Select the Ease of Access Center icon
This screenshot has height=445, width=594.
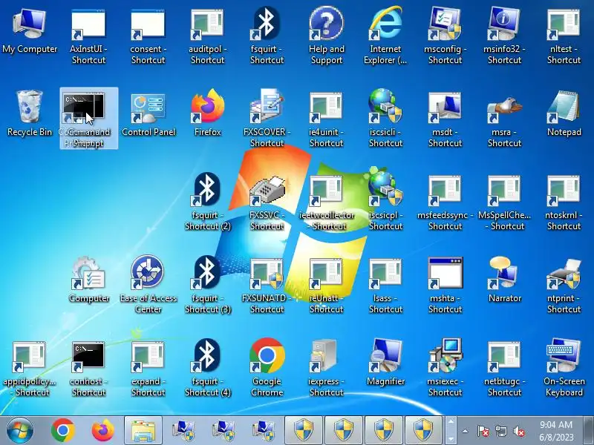click(x=148, y=285)
